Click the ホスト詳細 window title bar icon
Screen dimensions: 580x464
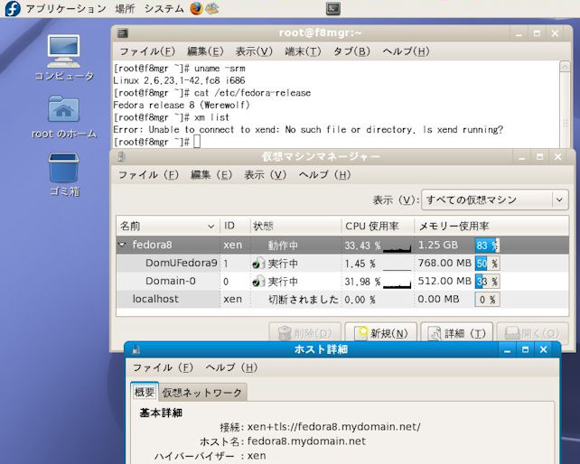(136, 349)
